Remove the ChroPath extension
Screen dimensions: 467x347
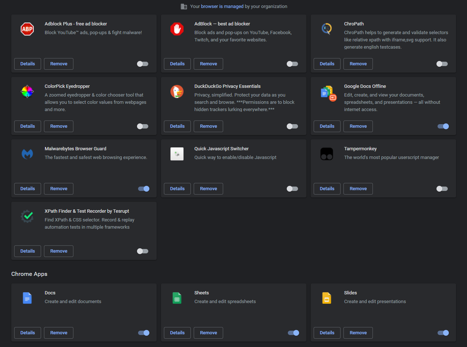click(x=358, y=64)
